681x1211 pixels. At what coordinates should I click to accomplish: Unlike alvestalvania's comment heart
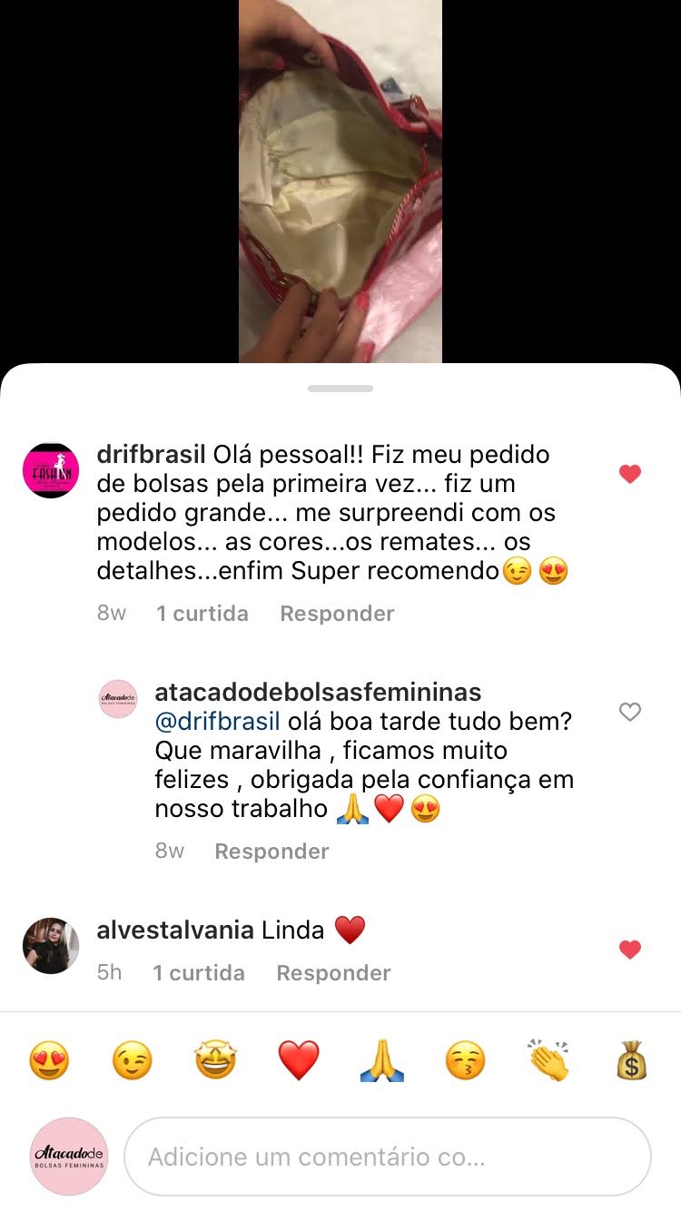pyautogui.click(x=630, y=950)
